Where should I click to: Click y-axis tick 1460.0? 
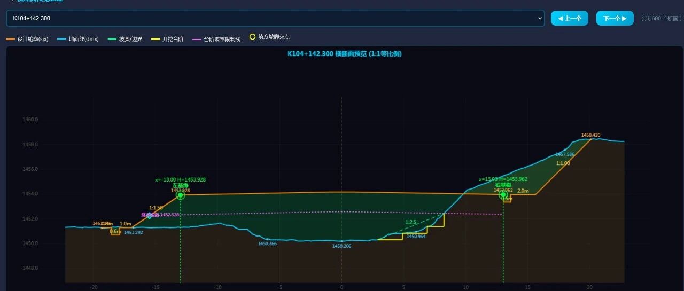click(30, 120)
